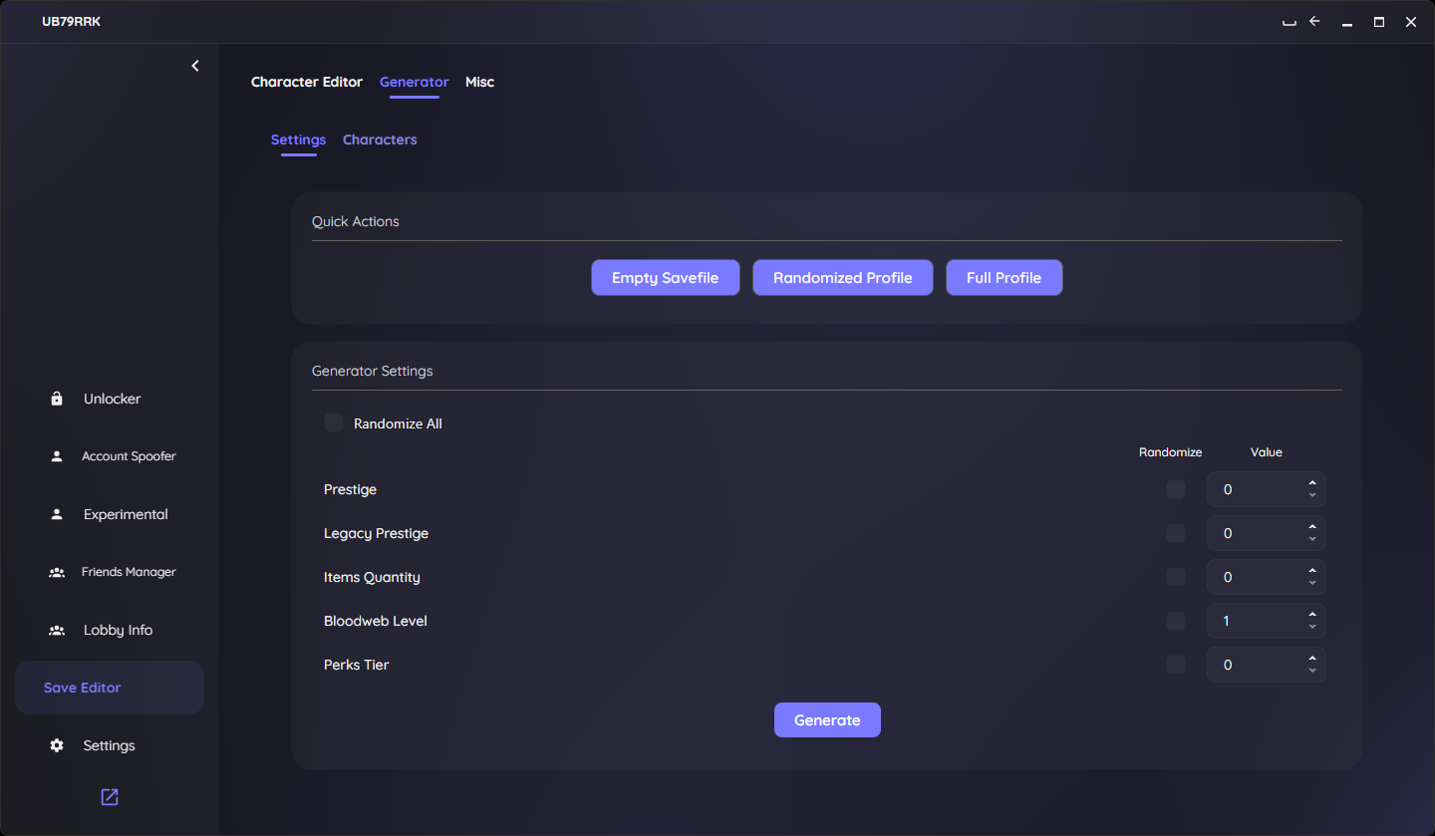The image size is (1435, 836).
Task: Decrease the Items Quantity value with down arrow
Action: coord(1312,583)
